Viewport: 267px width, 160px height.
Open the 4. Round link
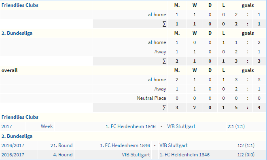63,155
